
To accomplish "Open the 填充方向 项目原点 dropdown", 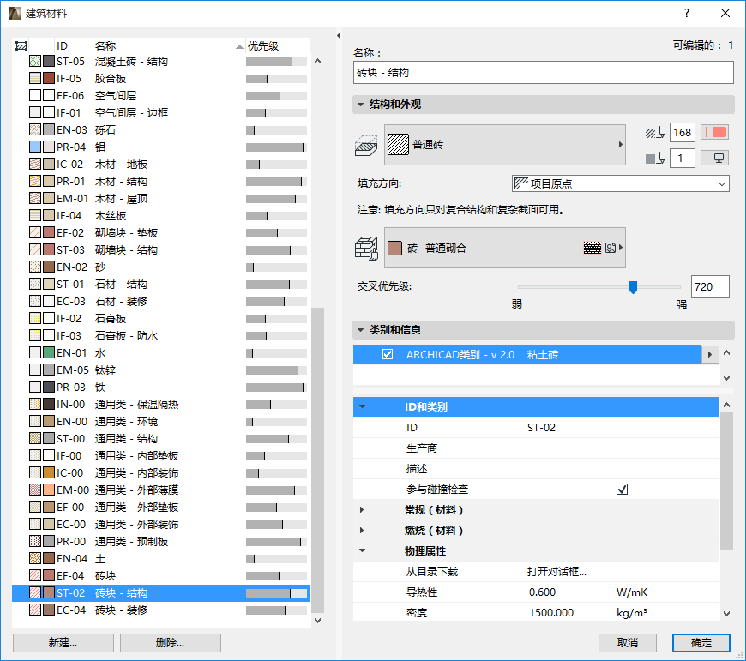I will (621, 183).
